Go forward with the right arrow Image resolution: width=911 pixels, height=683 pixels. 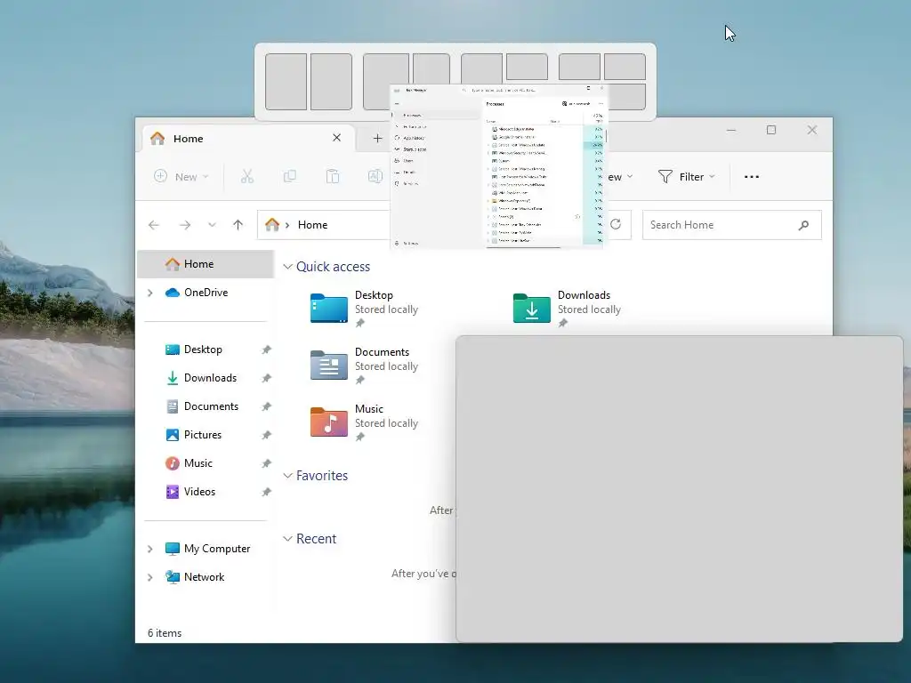point(185,225)
